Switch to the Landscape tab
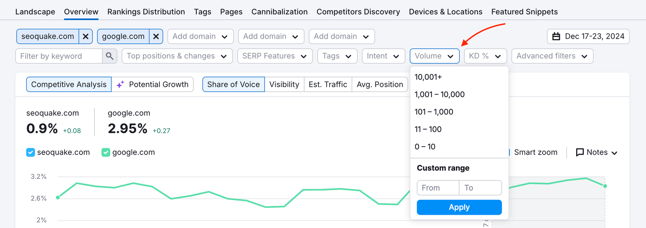This screenshot has width=646, height=228. tap(35, 12)
